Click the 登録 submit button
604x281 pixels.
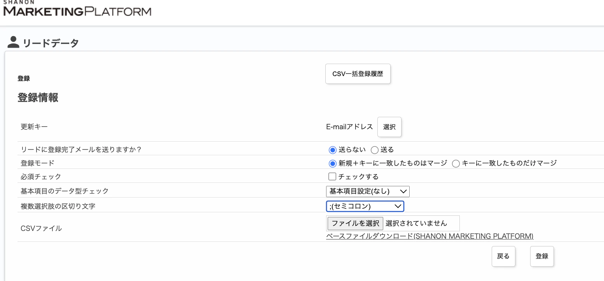tap(542, 256)
